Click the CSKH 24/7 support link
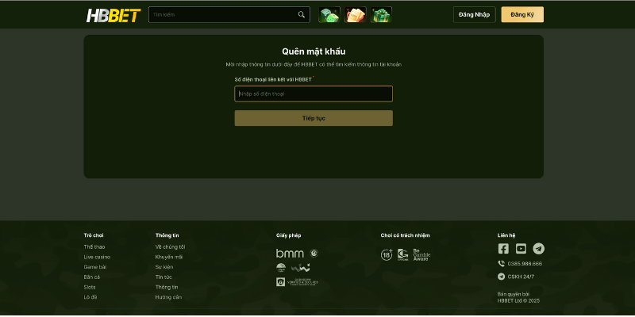The width and height of the screenshot is (635, 317). pyautogui.click(x=520, y=277)
